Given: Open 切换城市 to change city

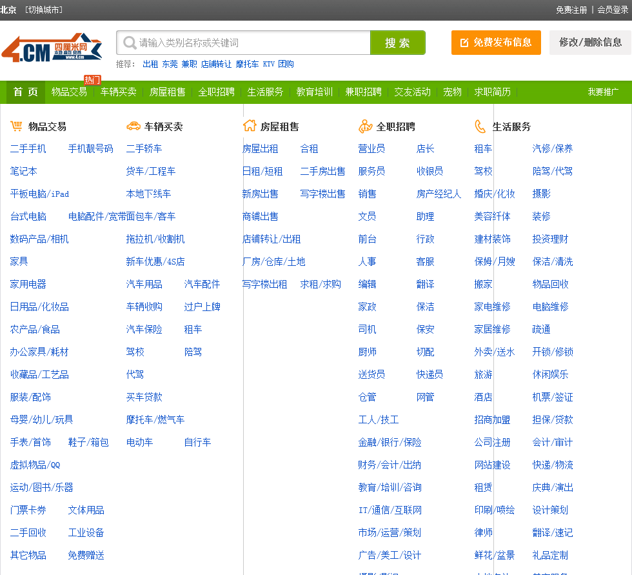Looking at the screenshot, I should coord(44,10).
